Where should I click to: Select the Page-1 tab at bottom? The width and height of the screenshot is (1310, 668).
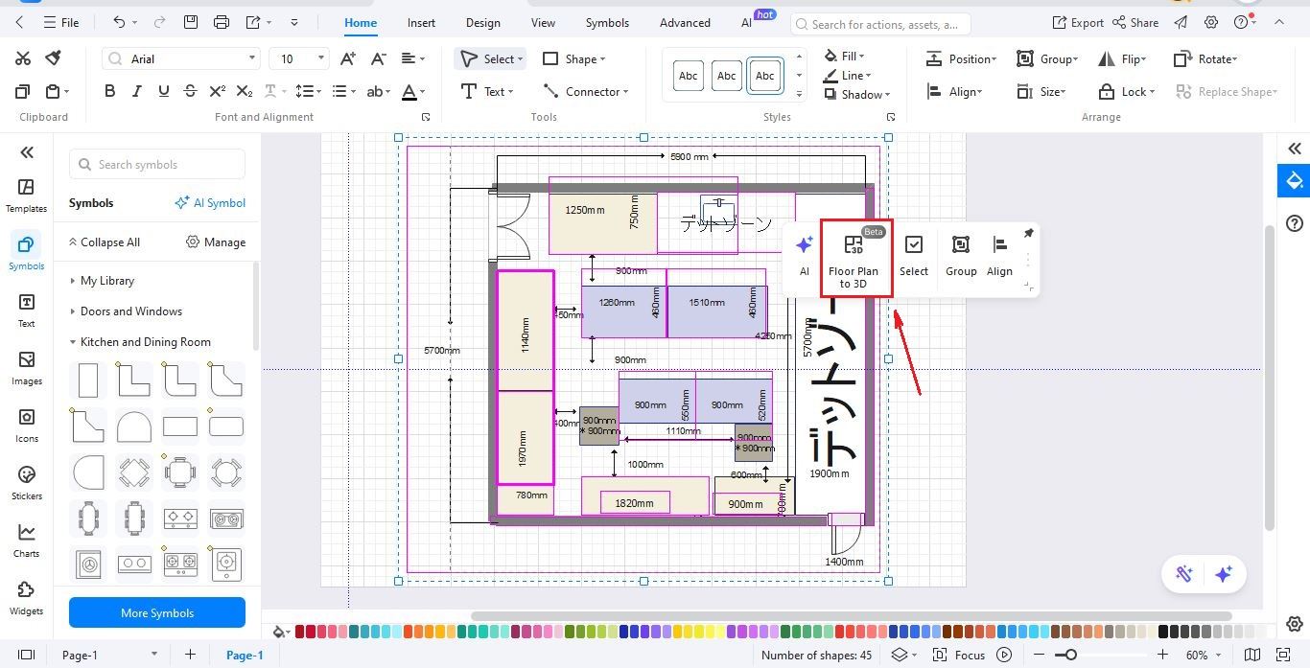(x=245, y=655)
